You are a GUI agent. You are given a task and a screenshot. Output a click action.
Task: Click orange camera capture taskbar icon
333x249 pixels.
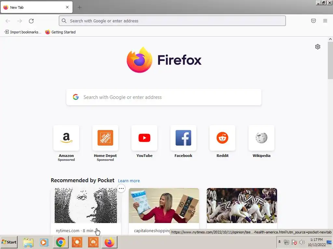[x=93, y=242]
